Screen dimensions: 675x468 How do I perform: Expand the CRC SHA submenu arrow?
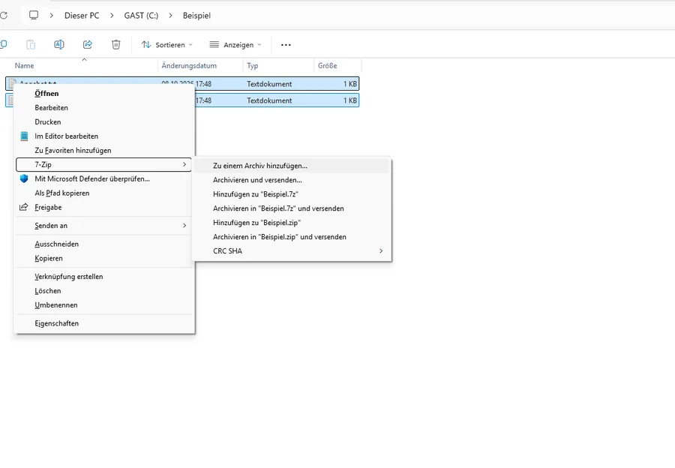point(381,251)
